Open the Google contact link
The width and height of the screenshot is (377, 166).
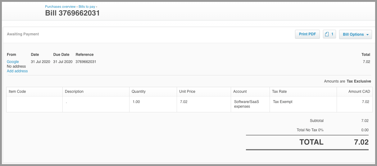(13, 62)
